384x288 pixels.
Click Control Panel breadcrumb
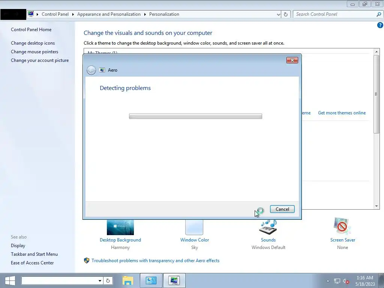(55, 14)
